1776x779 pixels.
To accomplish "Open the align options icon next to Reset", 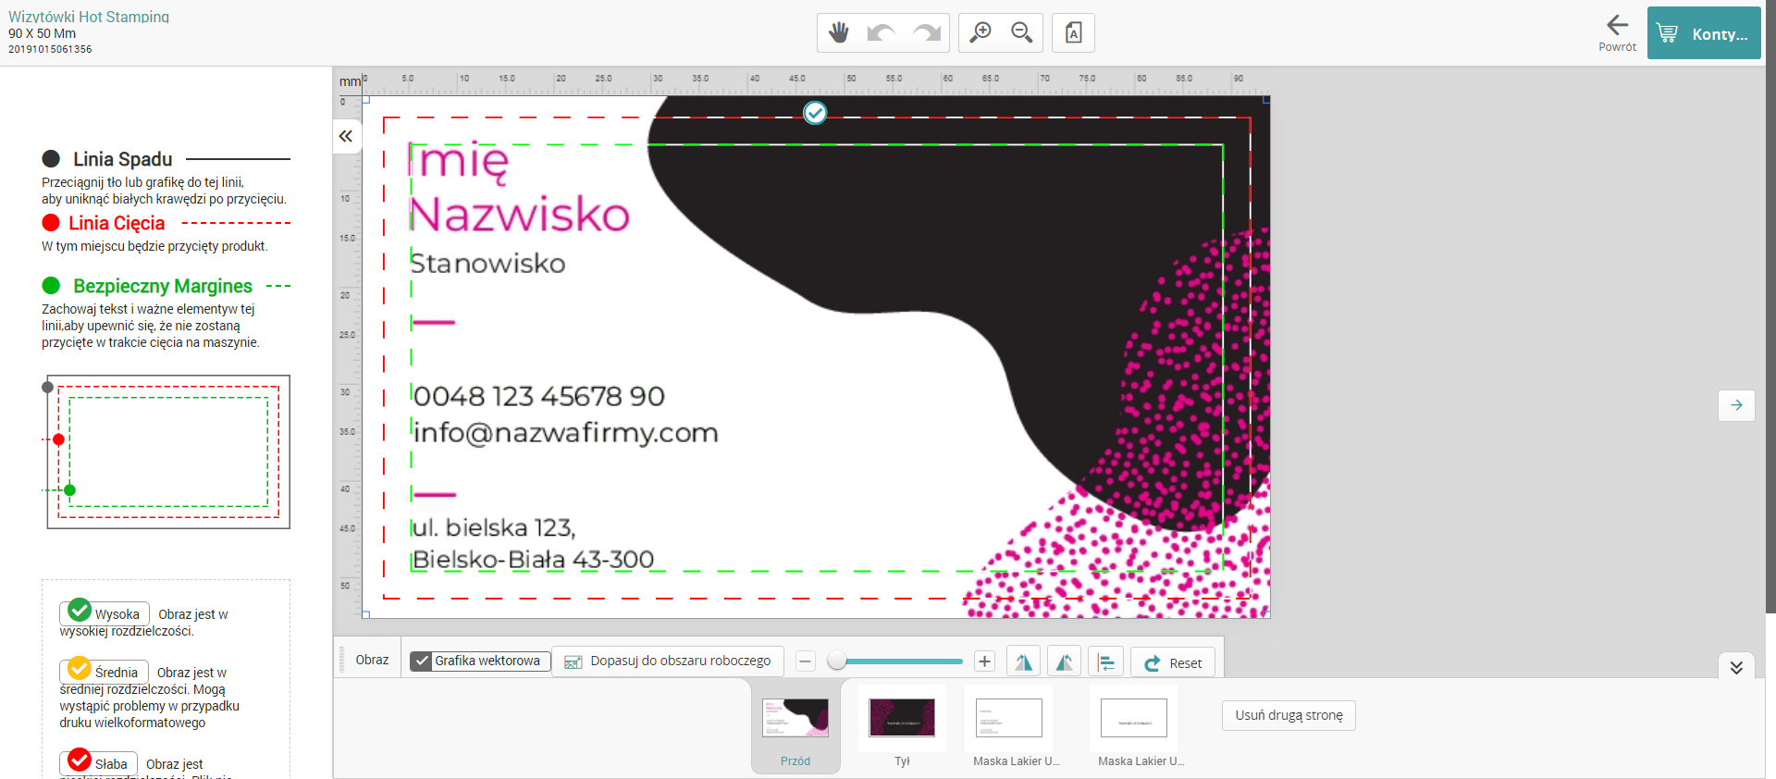I will (1106, 662).
